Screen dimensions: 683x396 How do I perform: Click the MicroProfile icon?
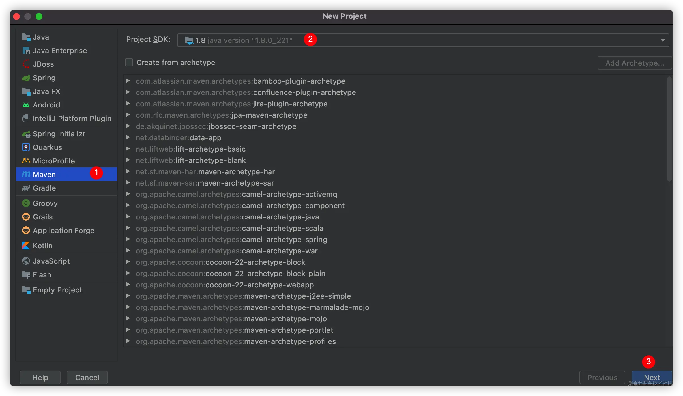(x=26, y=161)
